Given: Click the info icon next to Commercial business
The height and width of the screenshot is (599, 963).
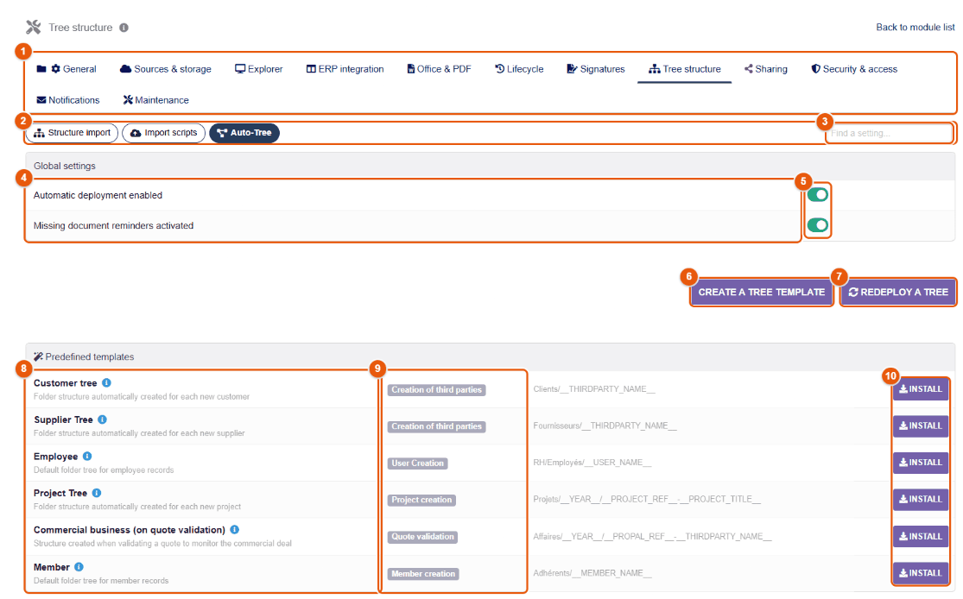Looking at the screenshot, I should coord(235,530).
